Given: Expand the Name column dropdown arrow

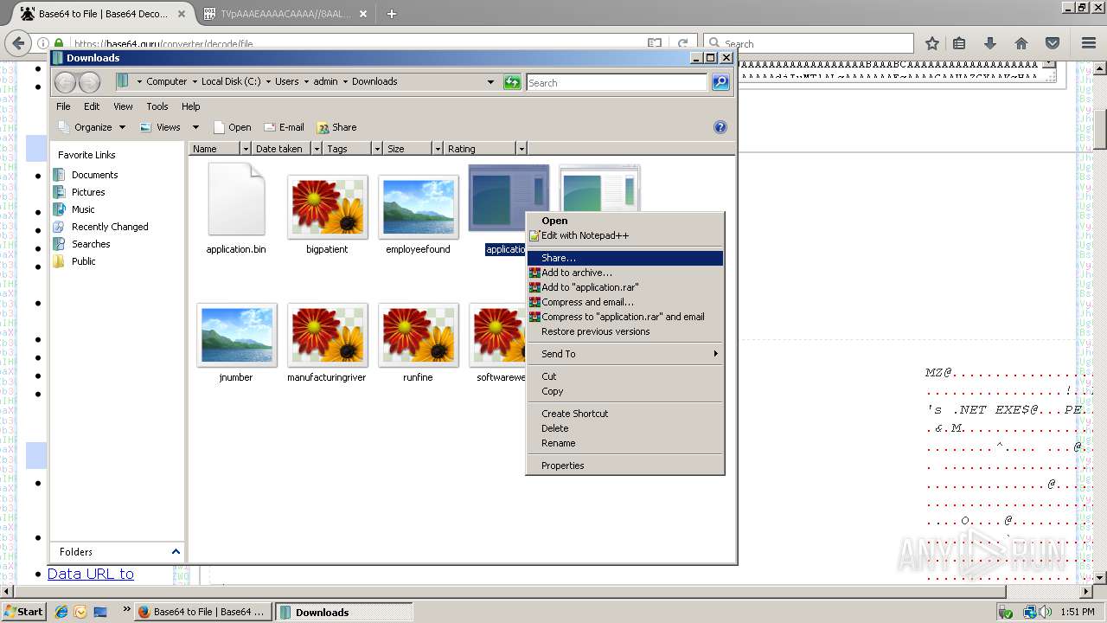Looking at the screenshot, I should click(246, 149).
